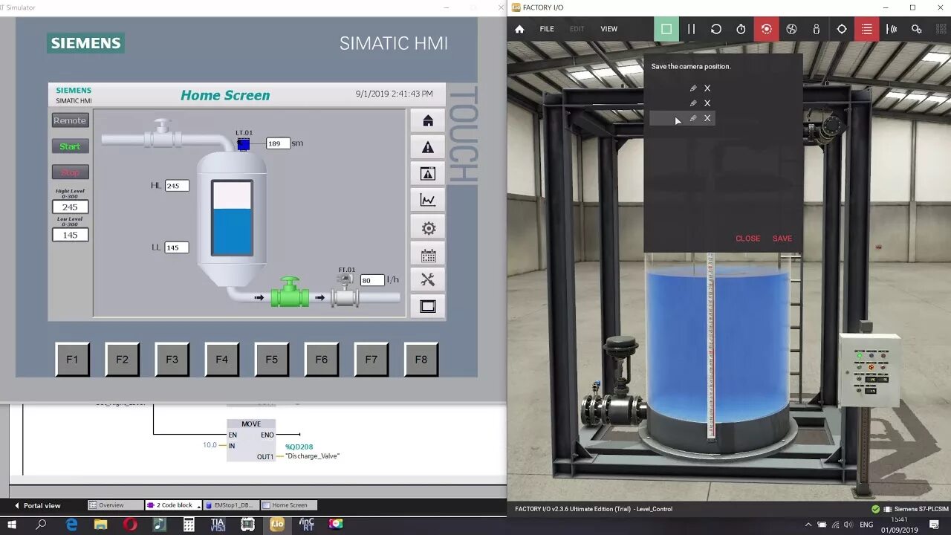
Task: Click the tank level bar graph
Action: point(232,218)
